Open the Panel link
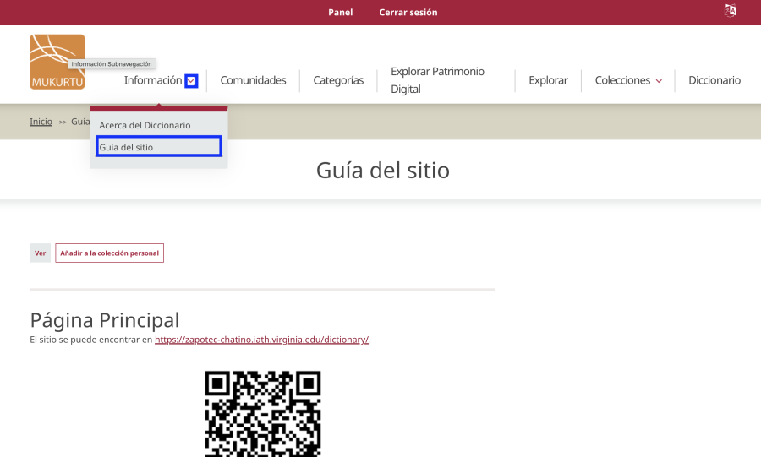 [x=340, y=12]
